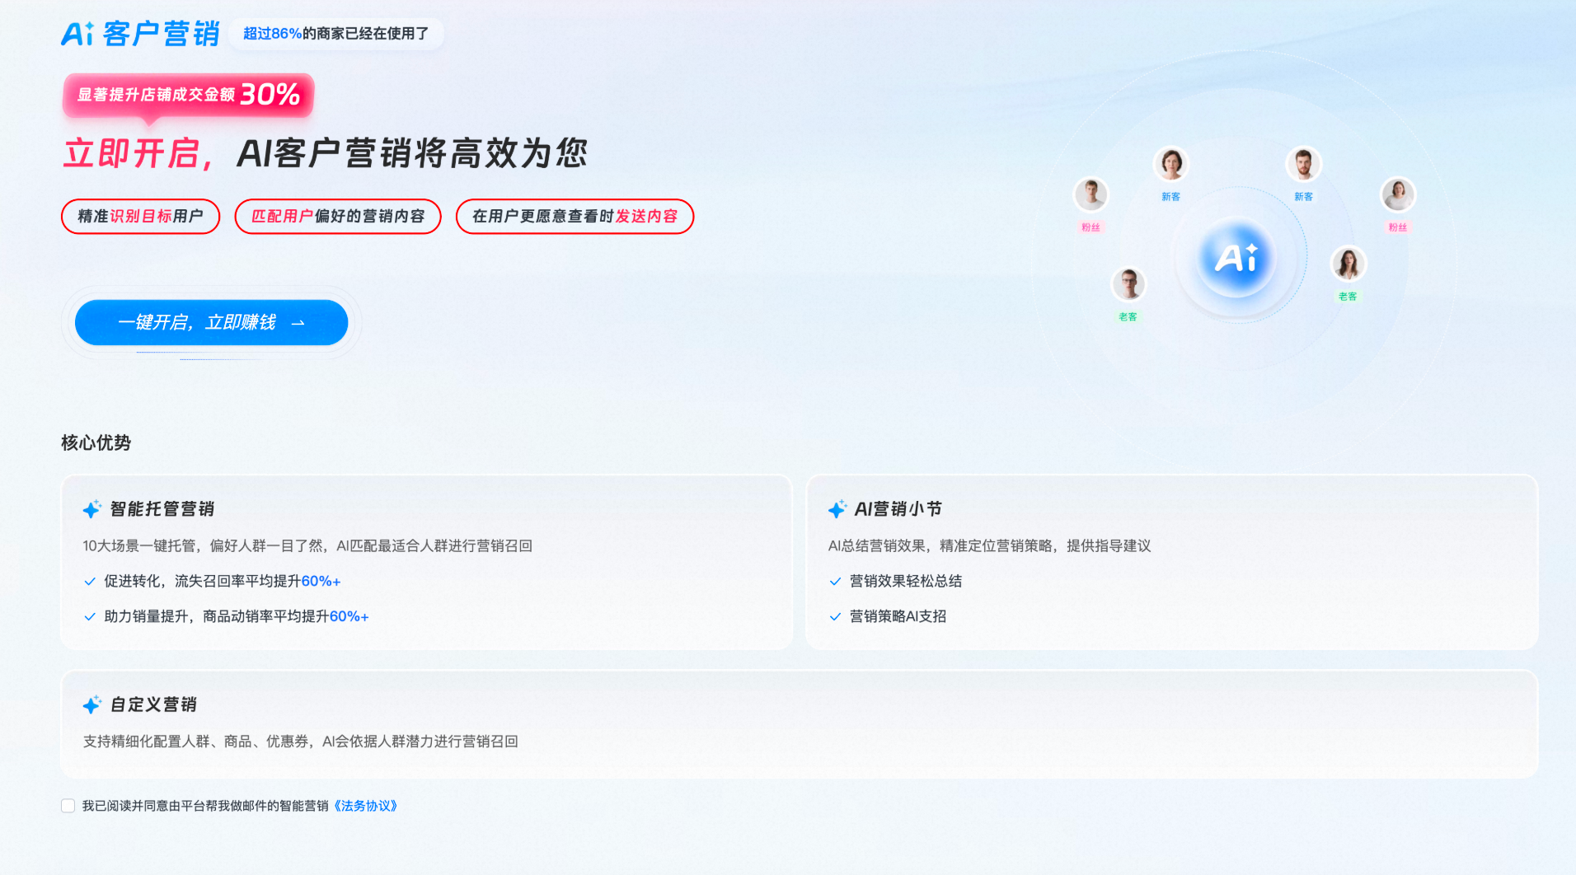The height and width of the screenshot is (875, 1576).
Task: Click the checkmark next to 营销策略AI支招
Action: point(835,617)
